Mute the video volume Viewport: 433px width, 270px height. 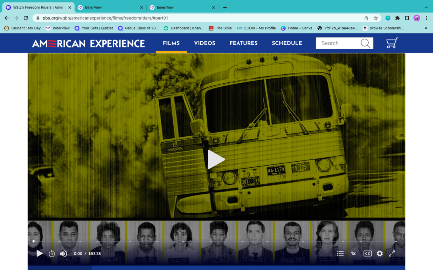(63, 253)
